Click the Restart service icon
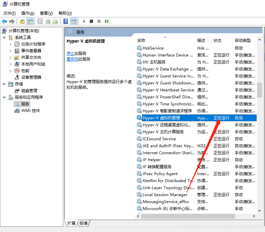Screen dimensions: 265x232 click(107, 21)
